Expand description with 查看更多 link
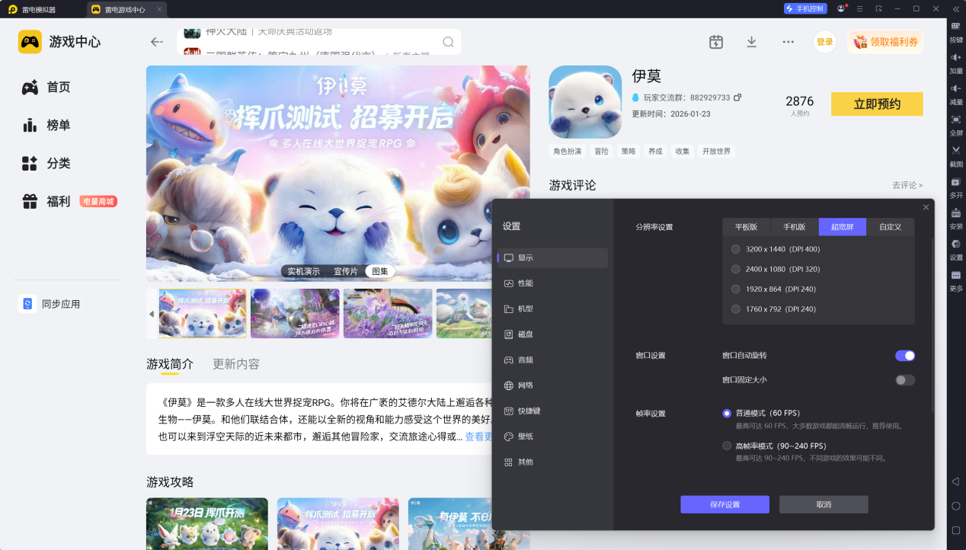Viewport: 966px width, 550px height. 479,436
